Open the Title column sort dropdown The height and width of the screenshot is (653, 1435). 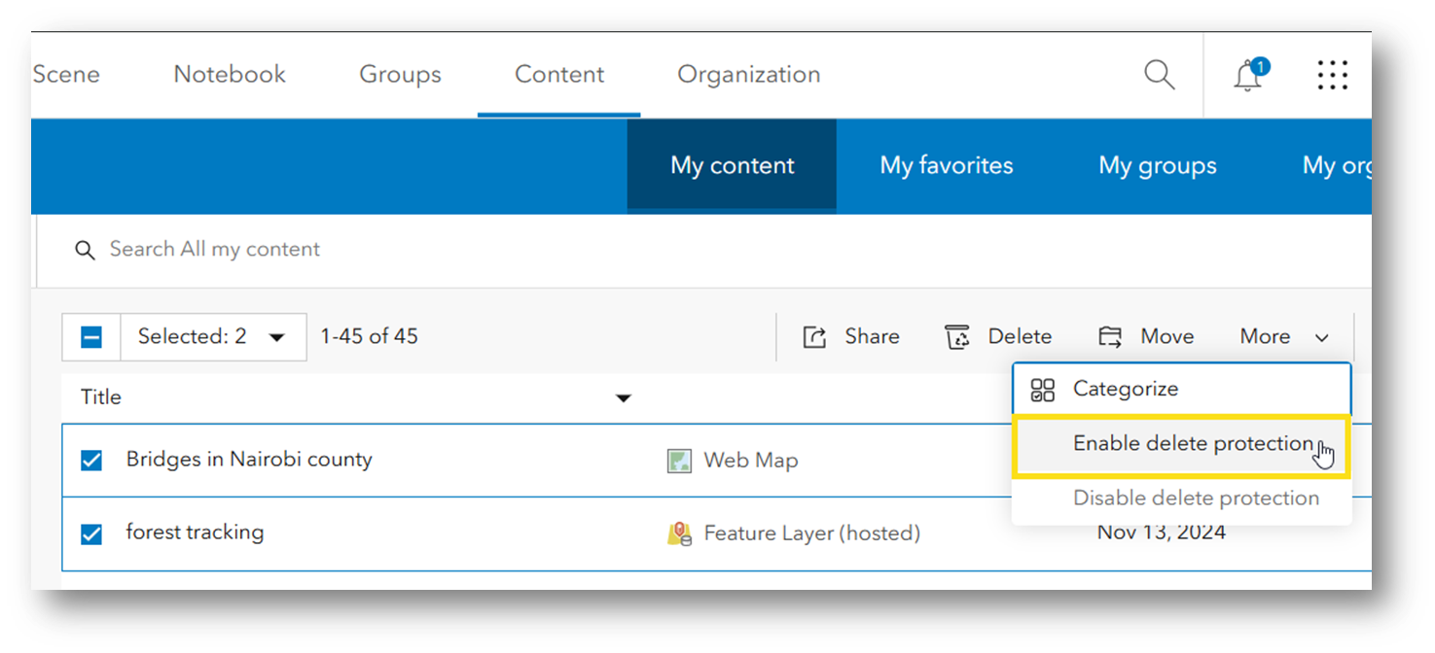pyautogui.click(x=624, y=397)
